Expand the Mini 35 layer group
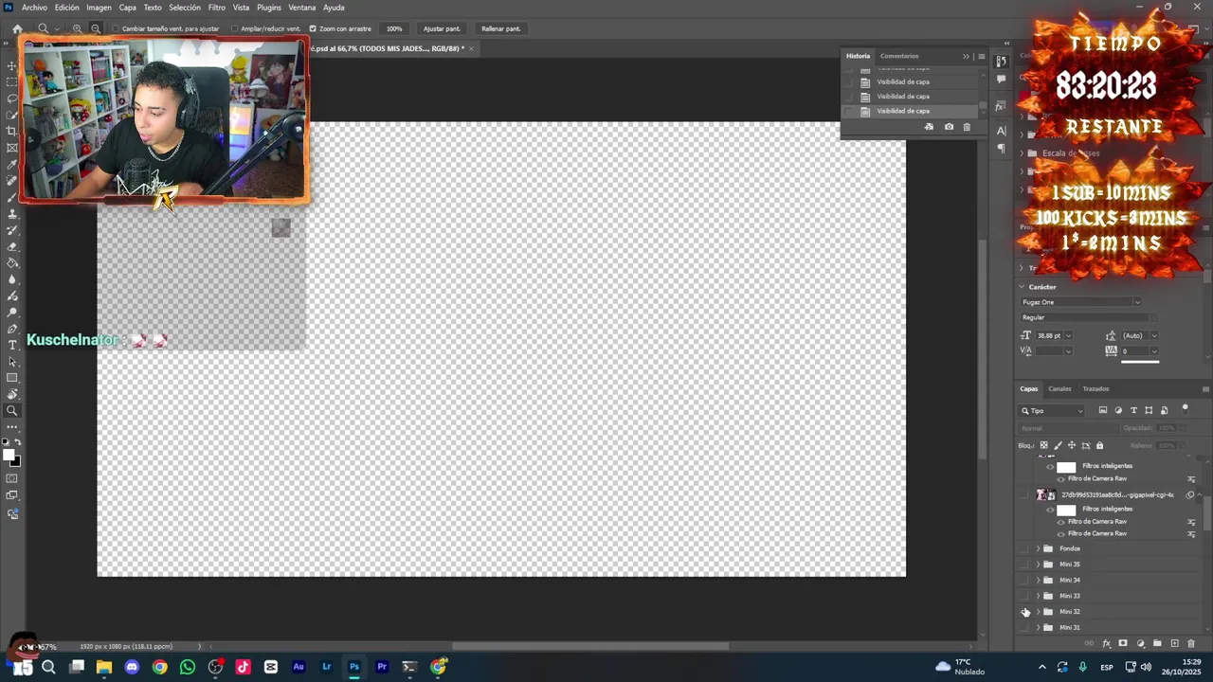 coord(1038,565)
